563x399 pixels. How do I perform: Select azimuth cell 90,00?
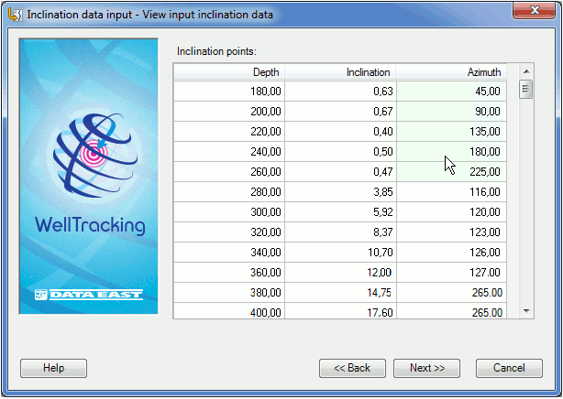[452, 111]
